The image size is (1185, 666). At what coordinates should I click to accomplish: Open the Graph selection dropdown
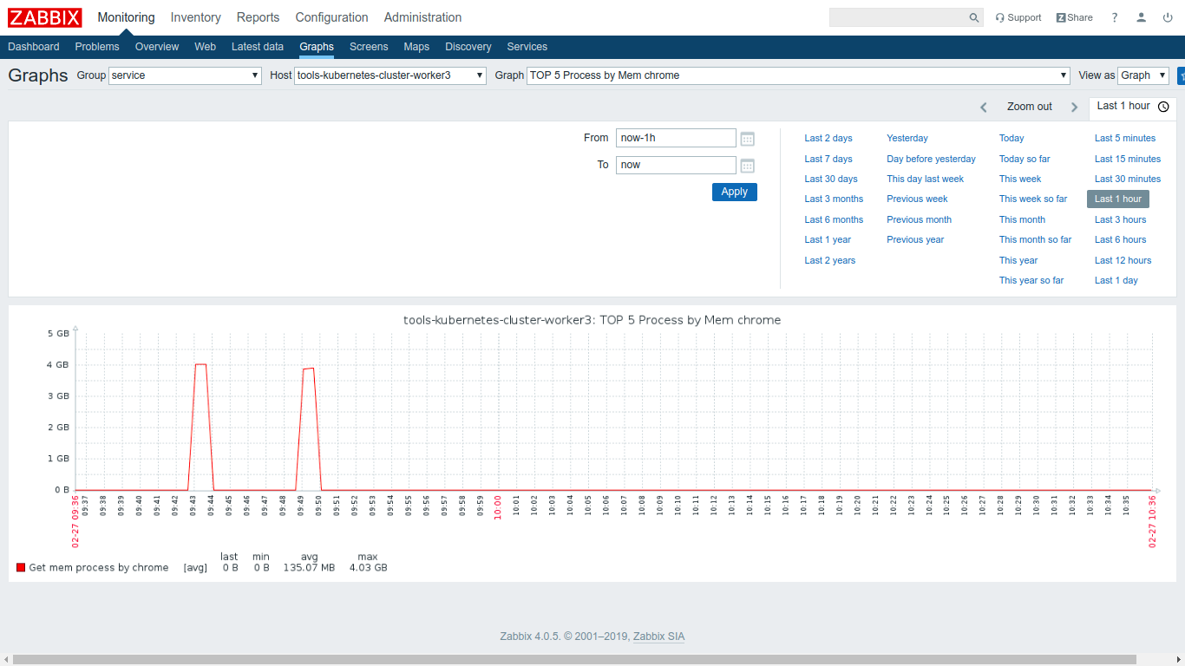(798, 75)
